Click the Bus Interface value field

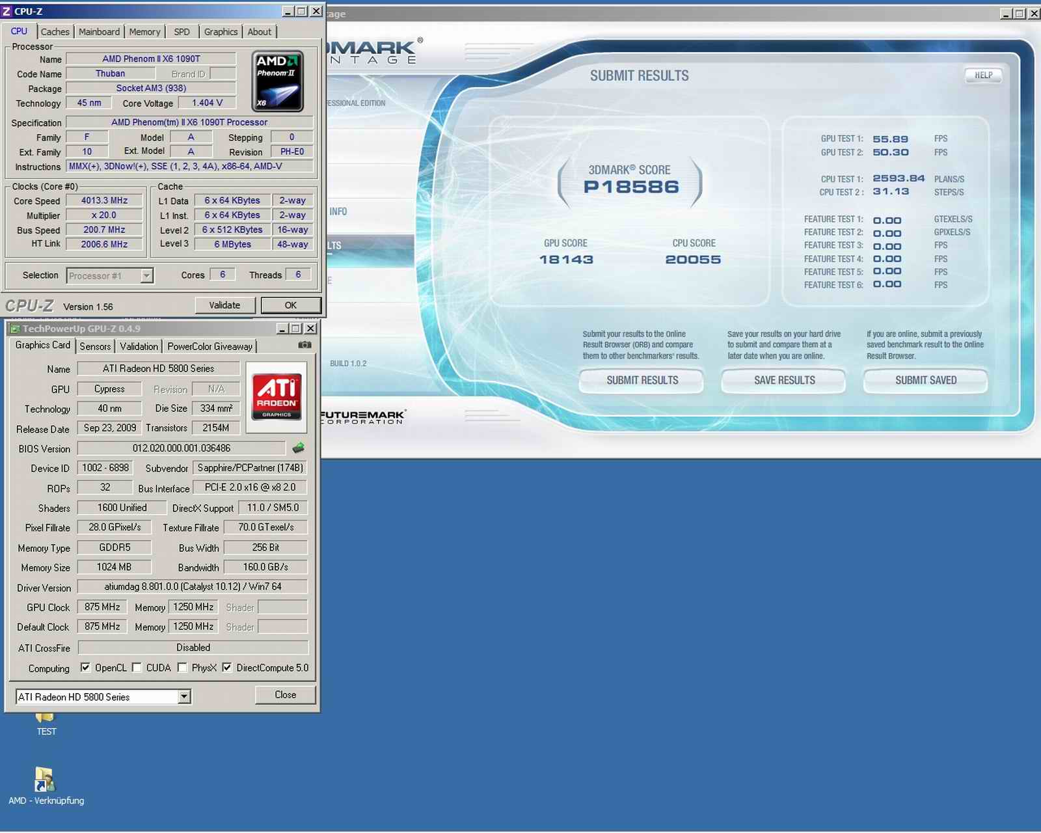[x=250, y=487]
